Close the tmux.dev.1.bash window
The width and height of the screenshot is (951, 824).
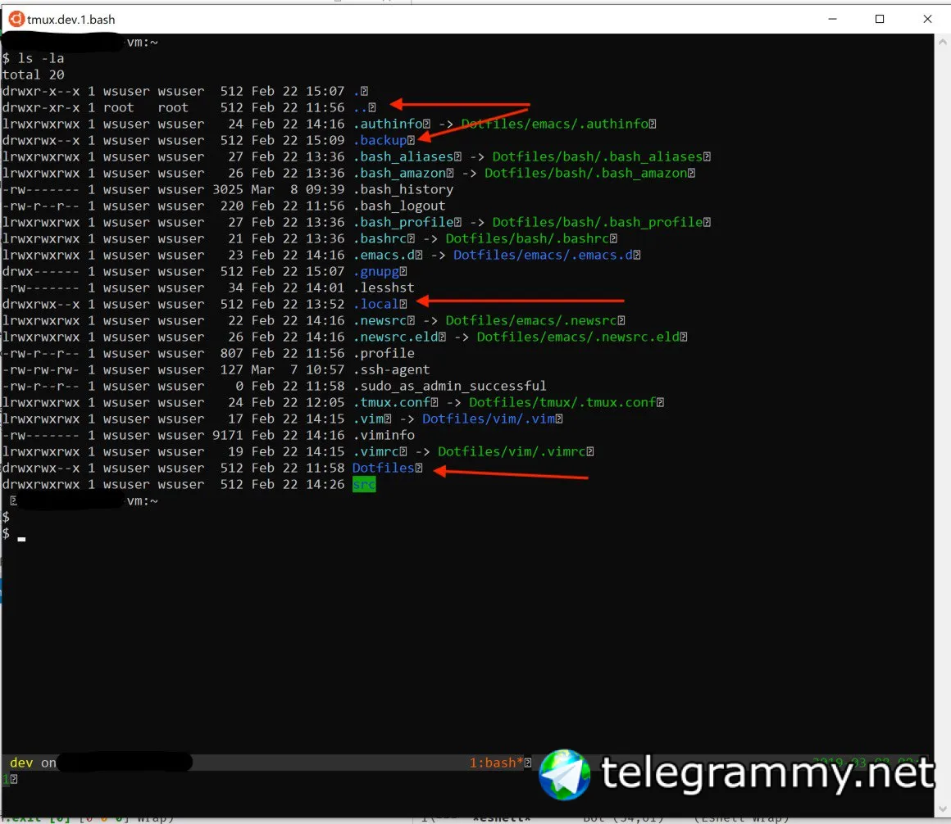click(927, 20)
